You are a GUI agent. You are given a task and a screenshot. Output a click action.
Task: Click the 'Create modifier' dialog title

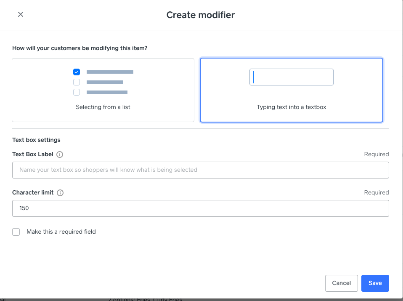click(200, 15)
